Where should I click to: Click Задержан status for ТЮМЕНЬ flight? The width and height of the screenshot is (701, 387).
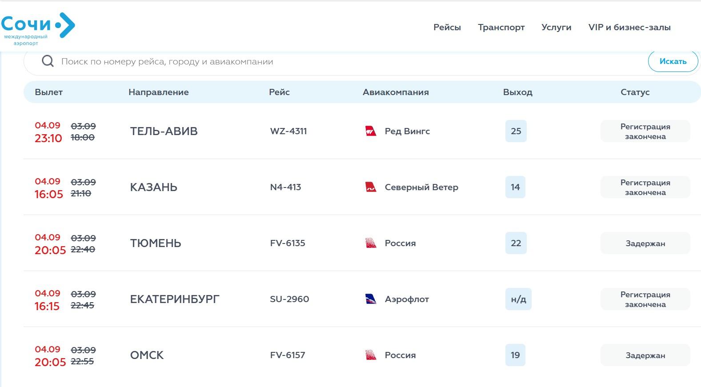coord(645,243)
